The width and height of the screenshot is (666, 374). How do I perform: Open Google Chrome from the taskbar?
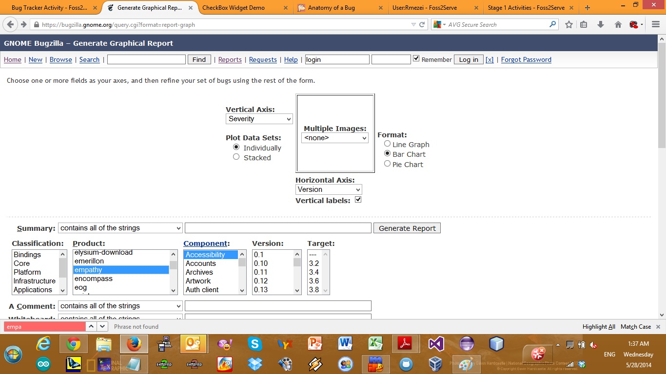tap(74, 344)
